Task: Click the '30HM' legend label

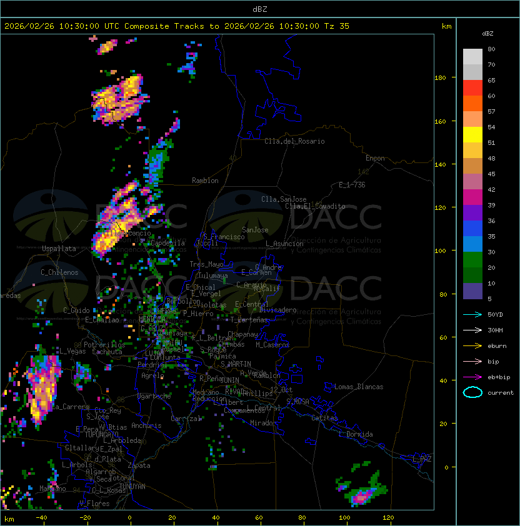Action: pyautogui.click(x=495, y=330)
